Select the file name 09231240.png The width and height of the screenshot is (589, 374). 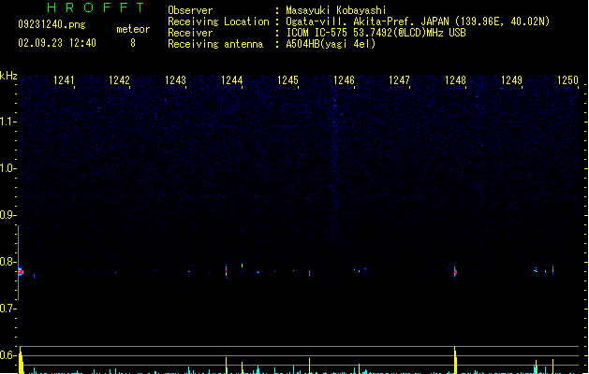52,24
